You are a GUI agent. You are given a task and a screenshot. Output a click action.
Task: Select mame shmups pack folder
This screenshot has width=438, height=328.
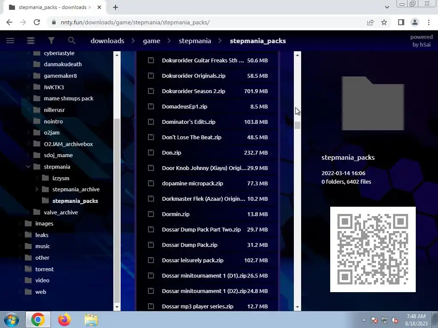[68, 99]
